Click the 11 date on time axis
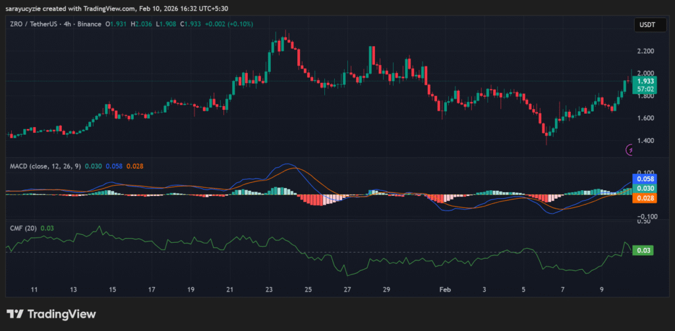Screen dimensions: 675x331 point(34,290)
